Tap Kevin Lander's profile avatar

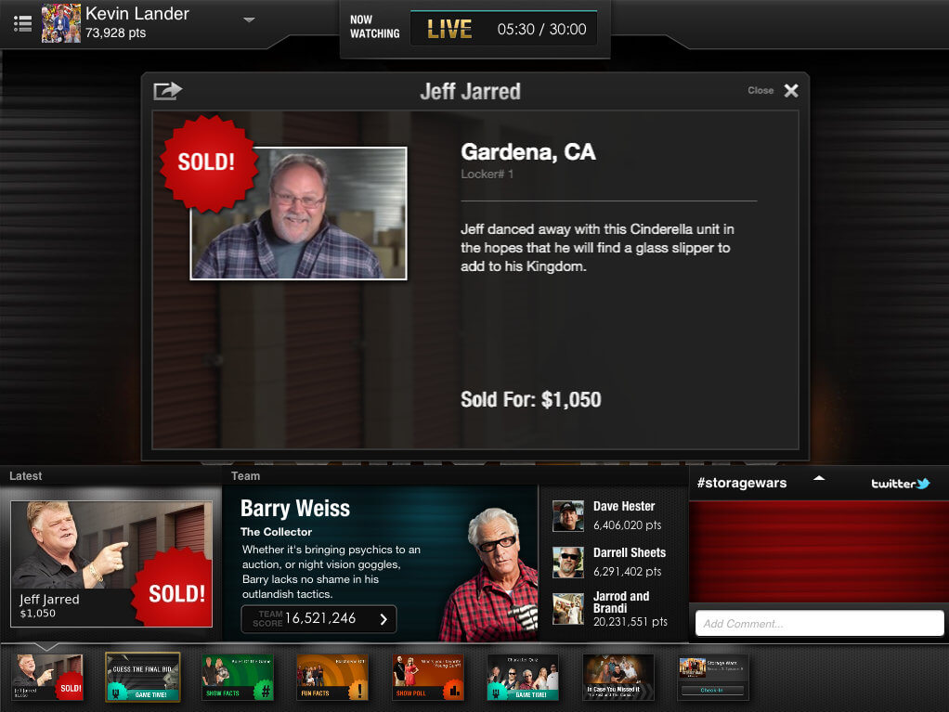[x=61, y=24]
